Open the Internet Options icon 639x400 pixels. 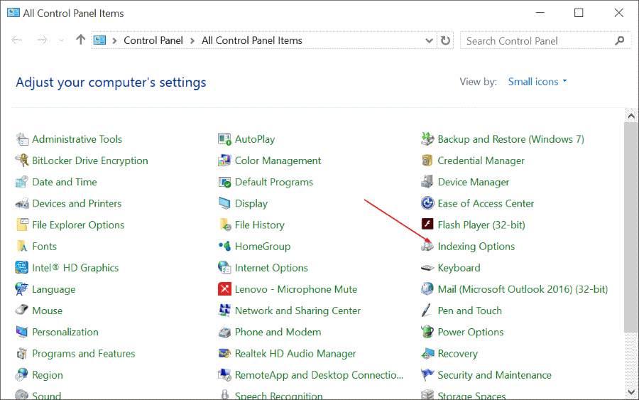(224, 268)
